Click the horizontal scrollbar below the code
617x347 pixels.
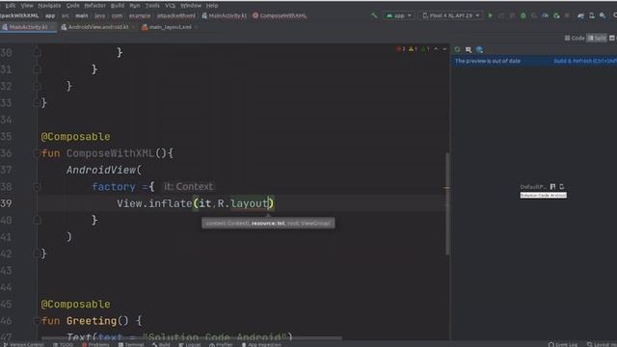point(192,337)
